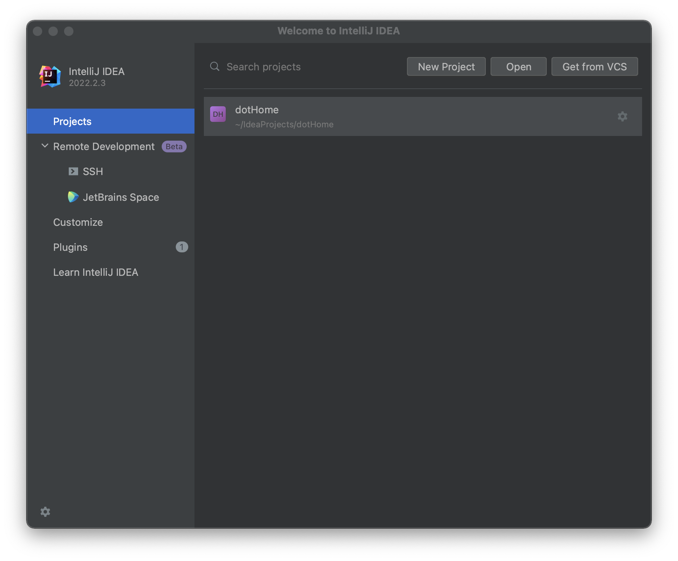The height and width of the screenshot is (561, 678).
Task: Click the Plugins update count badge
Action: point(182,247)
